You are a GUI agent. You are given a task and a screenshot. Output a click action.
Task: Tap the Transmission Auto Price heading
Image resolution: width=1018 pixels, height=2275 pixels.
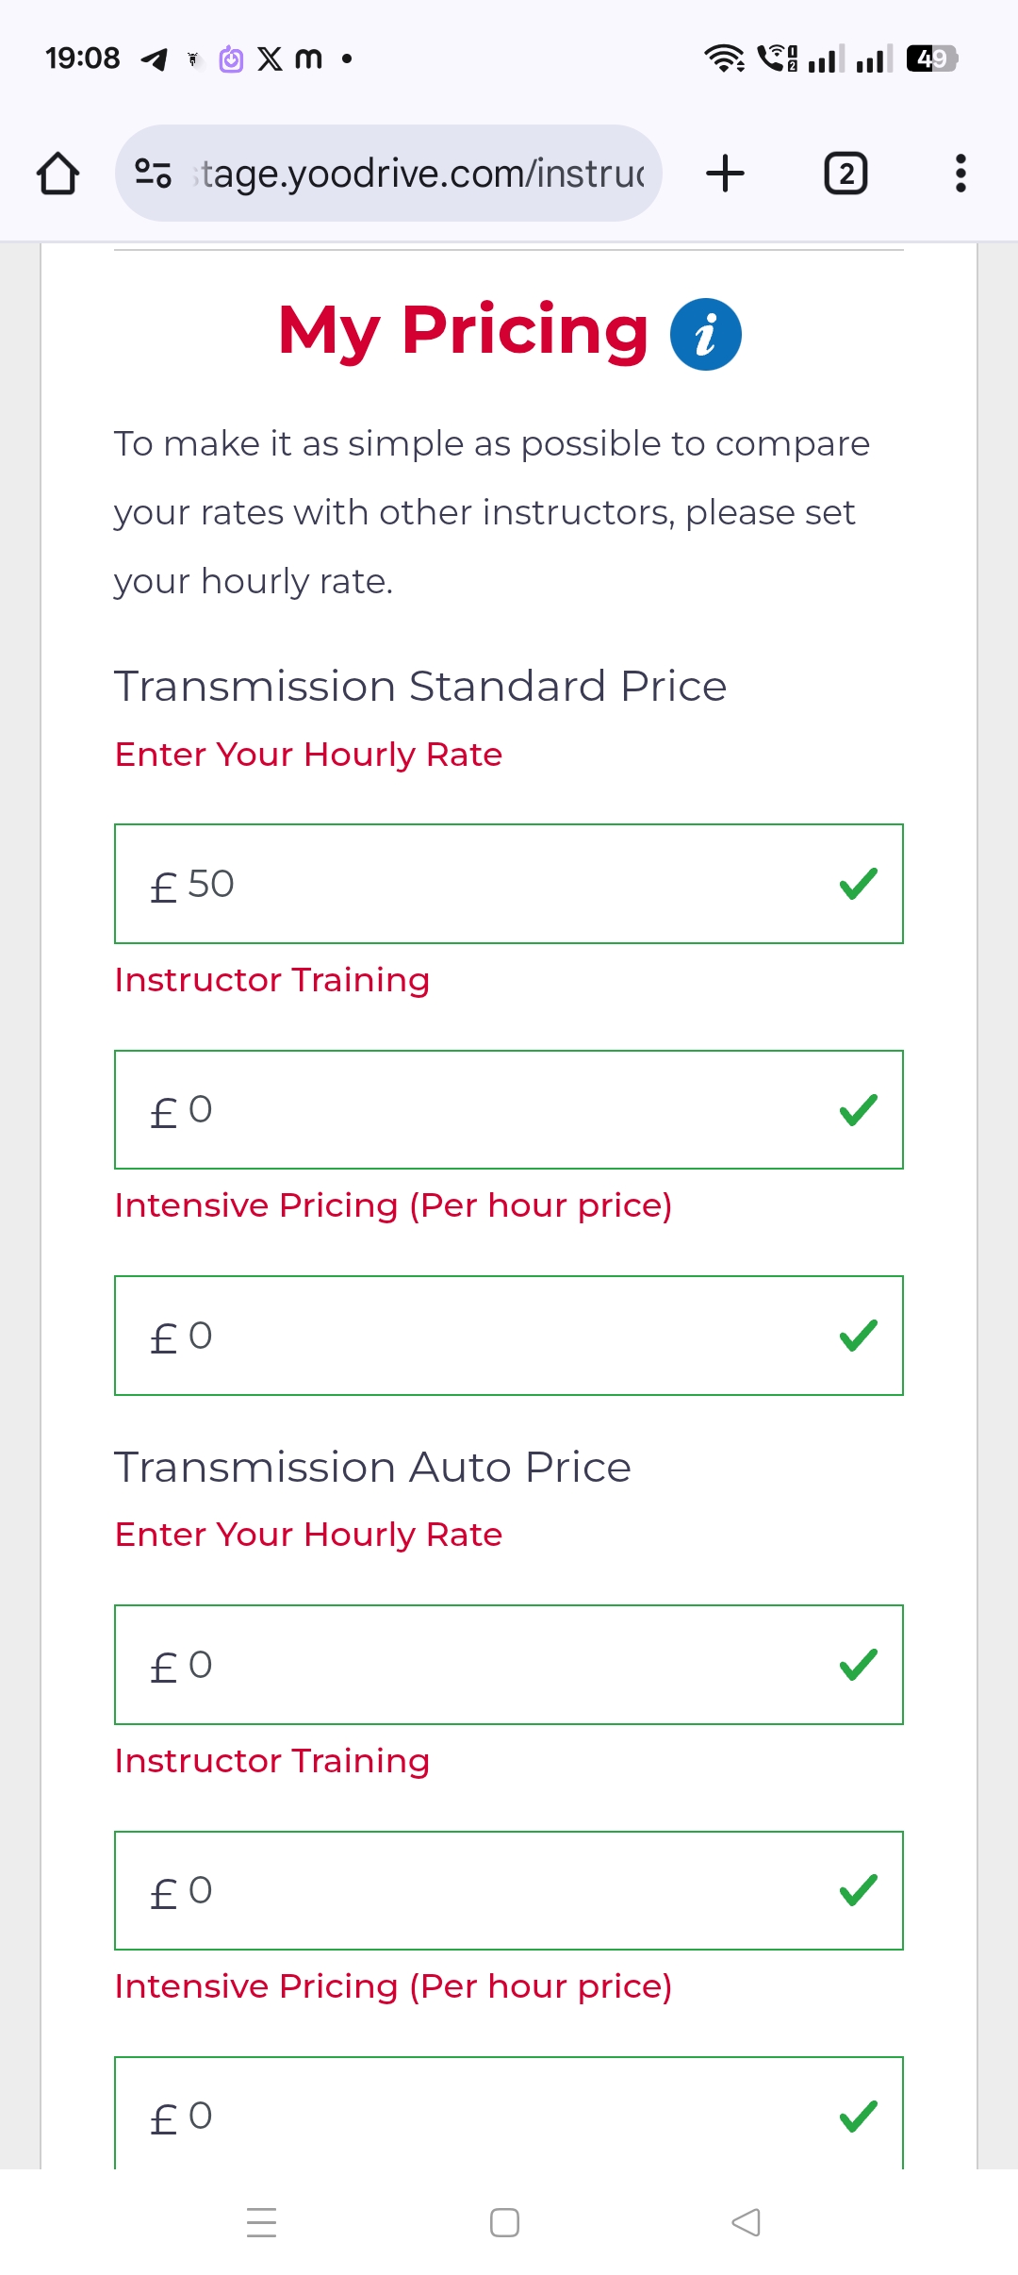(372, 1468)
